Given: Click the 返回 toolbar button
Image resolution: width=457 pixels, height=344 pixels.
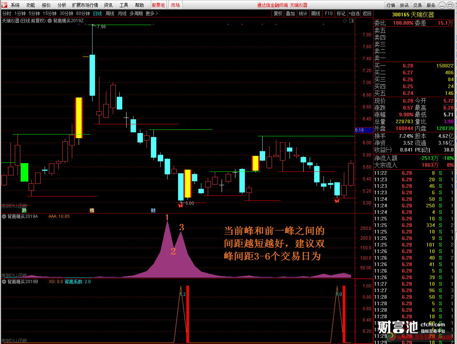Looking at the screenshot, I should [367, 13].
